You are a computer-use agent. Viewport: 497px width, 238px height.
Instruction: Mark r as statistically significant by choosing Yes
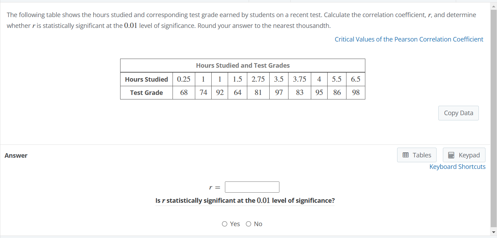click(225, 224)
